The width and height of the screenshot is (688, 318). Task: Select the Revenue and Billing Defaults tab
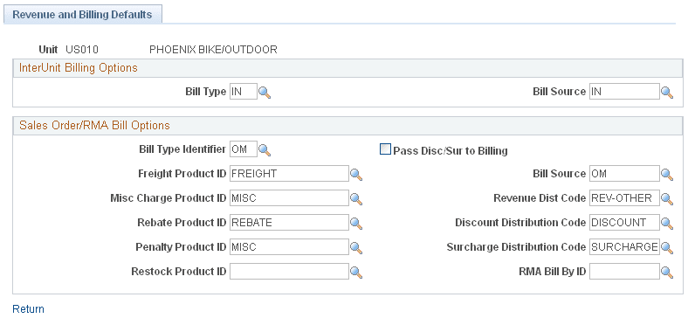(82, 14)
